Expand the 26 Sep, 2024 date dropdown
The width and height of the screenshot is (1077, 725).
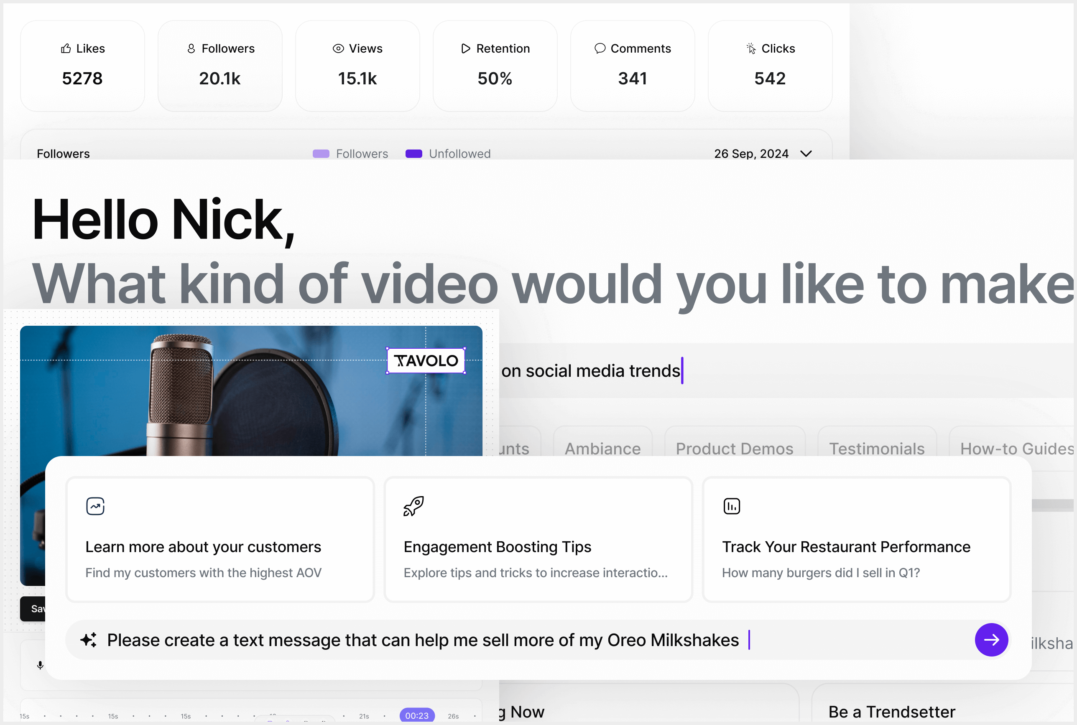(x=806, y=154)
